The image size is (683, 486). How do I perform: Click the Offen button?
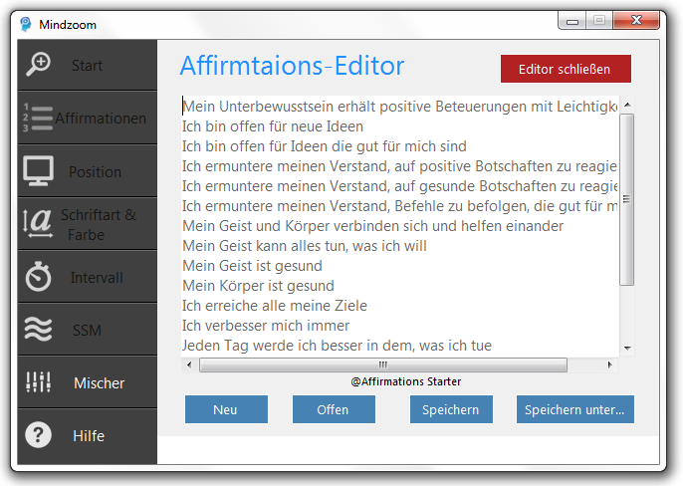click(334, 409)
